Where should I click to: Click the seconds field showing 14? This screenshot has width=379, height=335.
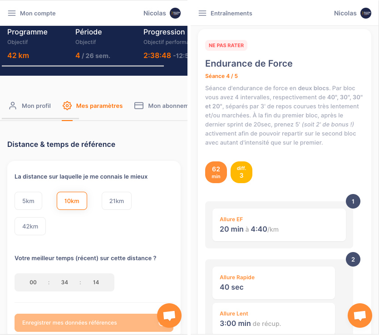96,282
